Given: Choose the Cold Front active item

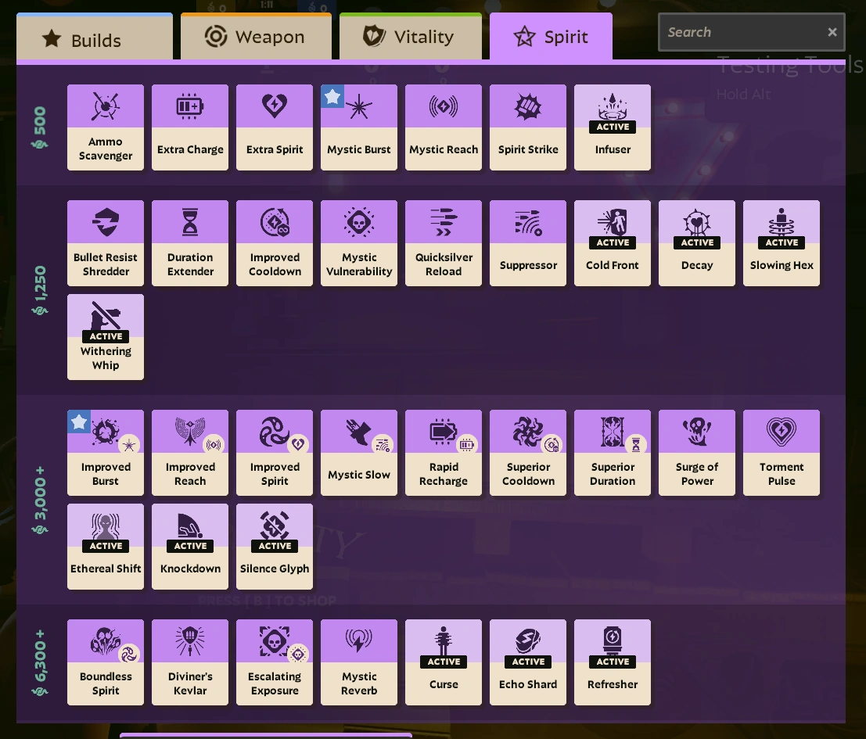Looking at the screenshot, I should (x=613, y=243).
